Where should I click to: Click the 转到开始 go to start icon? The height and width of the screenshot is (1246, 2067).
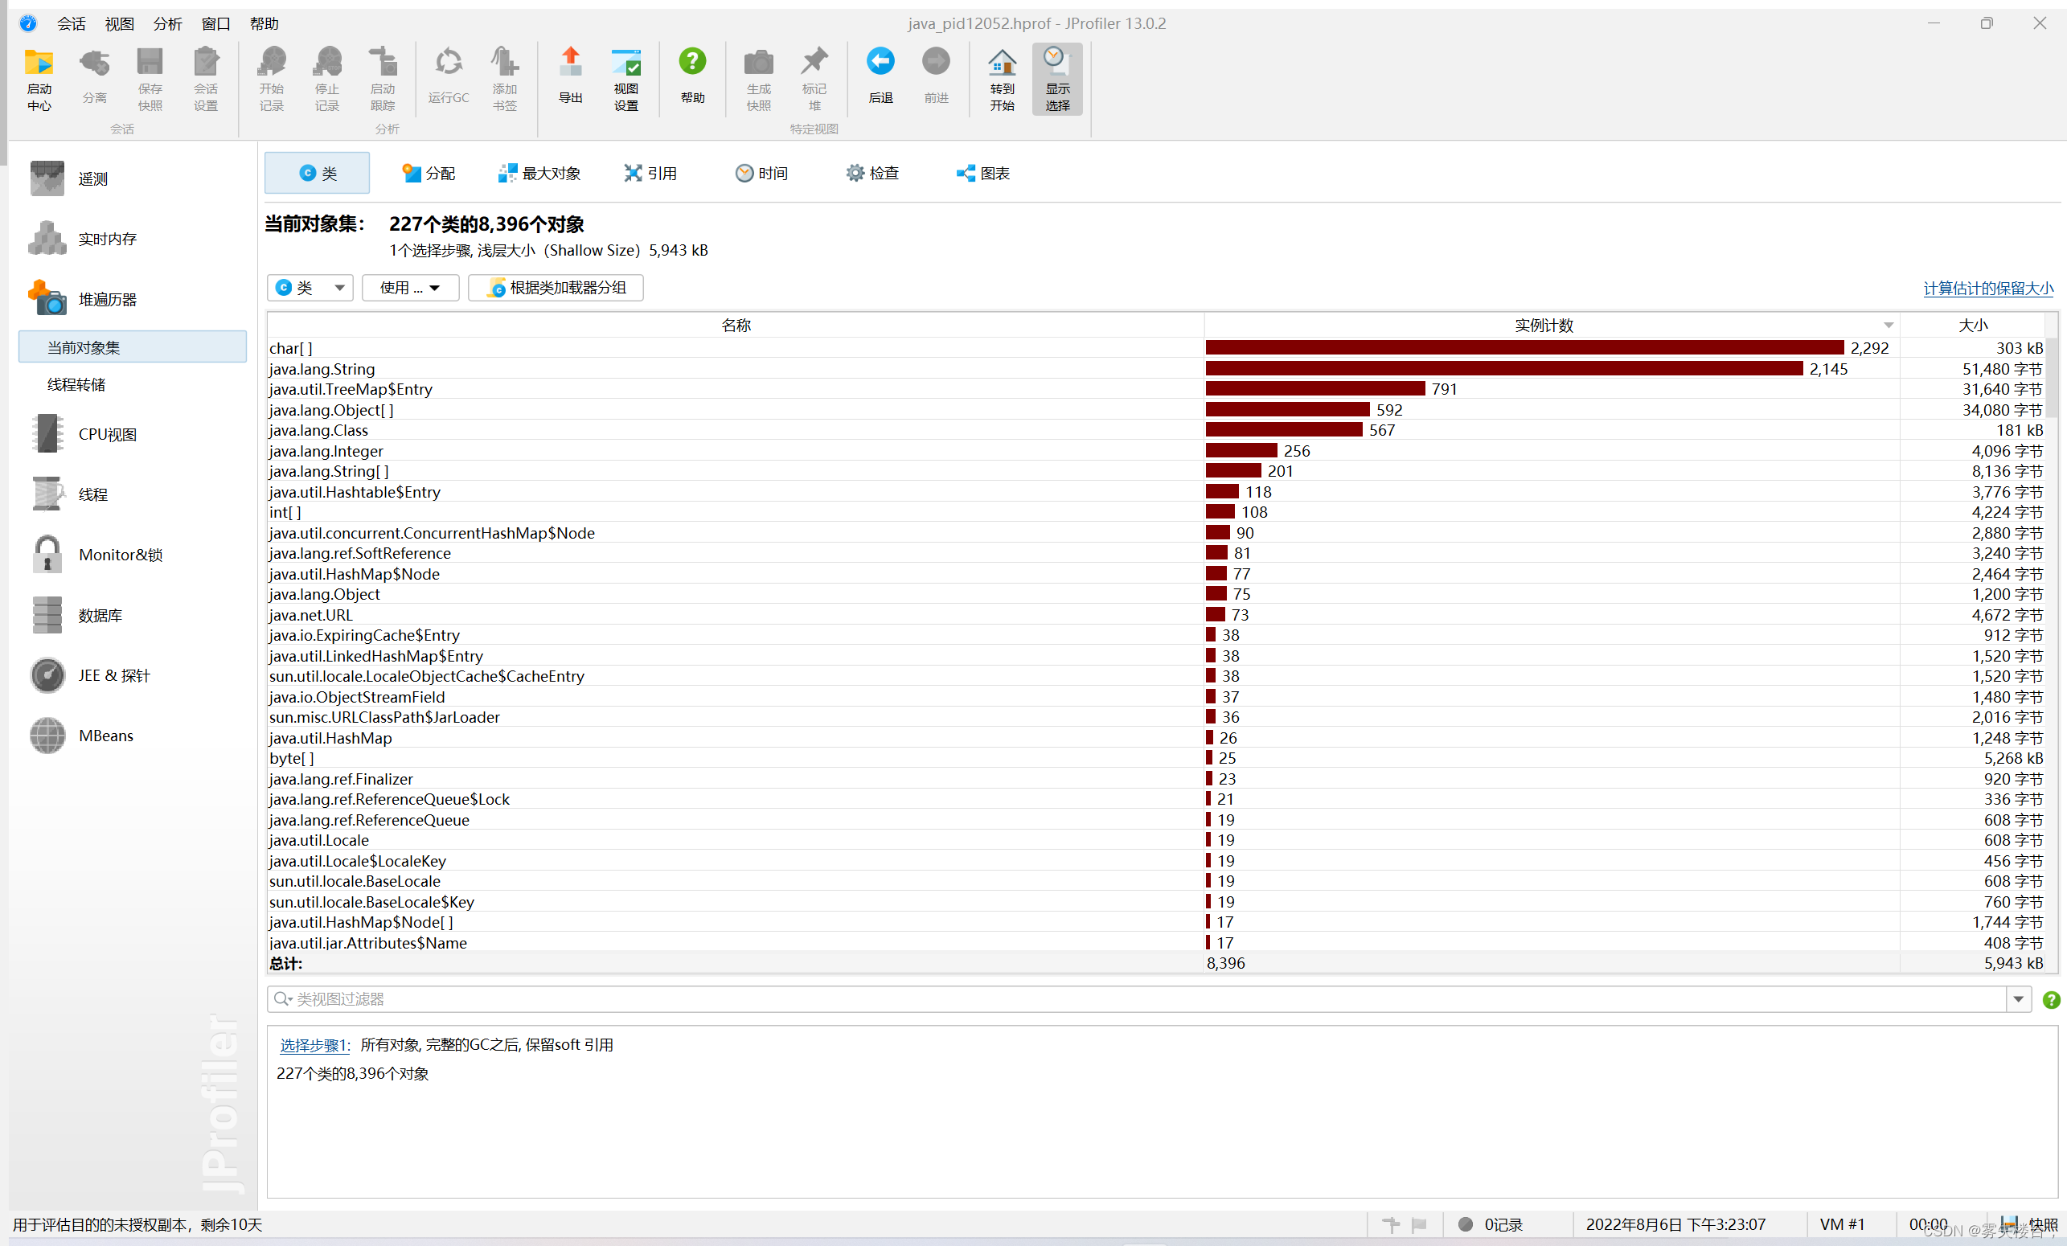1003,79
